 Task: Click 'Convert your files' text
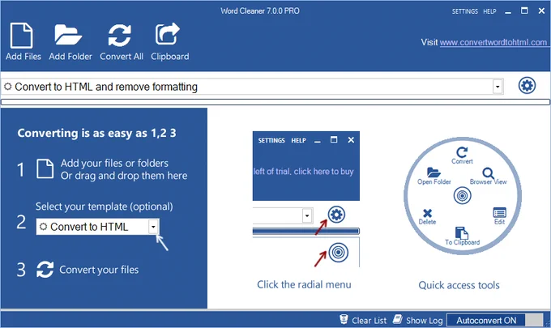[99, 270]
